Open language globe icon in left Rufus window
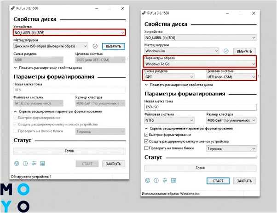This screenshot has width=277, height=213. (x=17, y=163)
